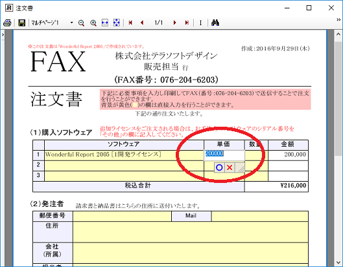Click the 住所 address input field

pyautogui.click(x=191, y=232)
